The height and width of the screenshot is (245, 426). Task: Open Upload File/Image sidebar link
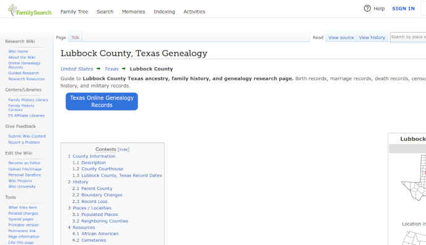pos(25,169)
